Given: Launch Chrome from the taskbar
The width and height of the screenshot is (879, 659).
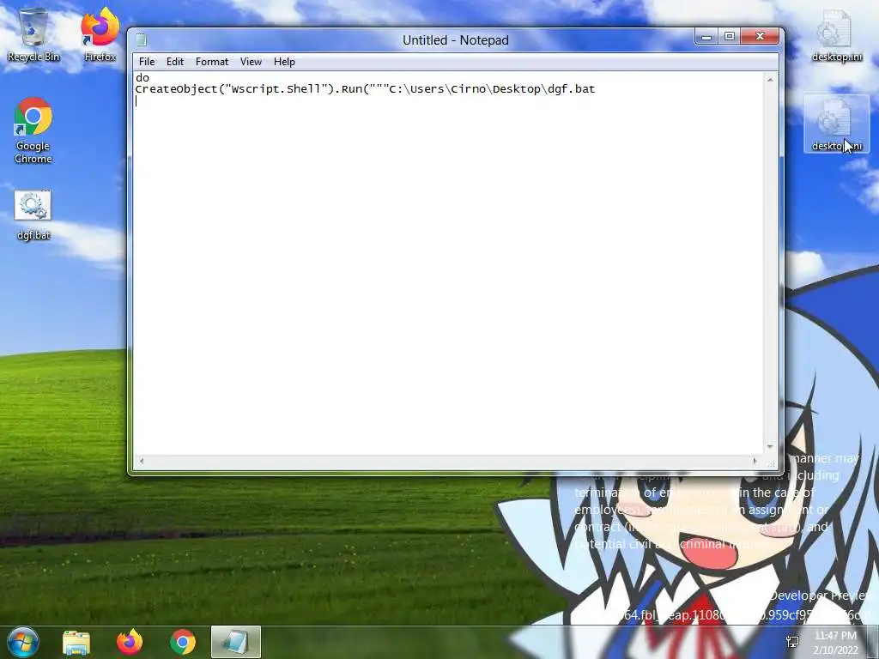Looking at the screenshot, I should pos(183,642).
